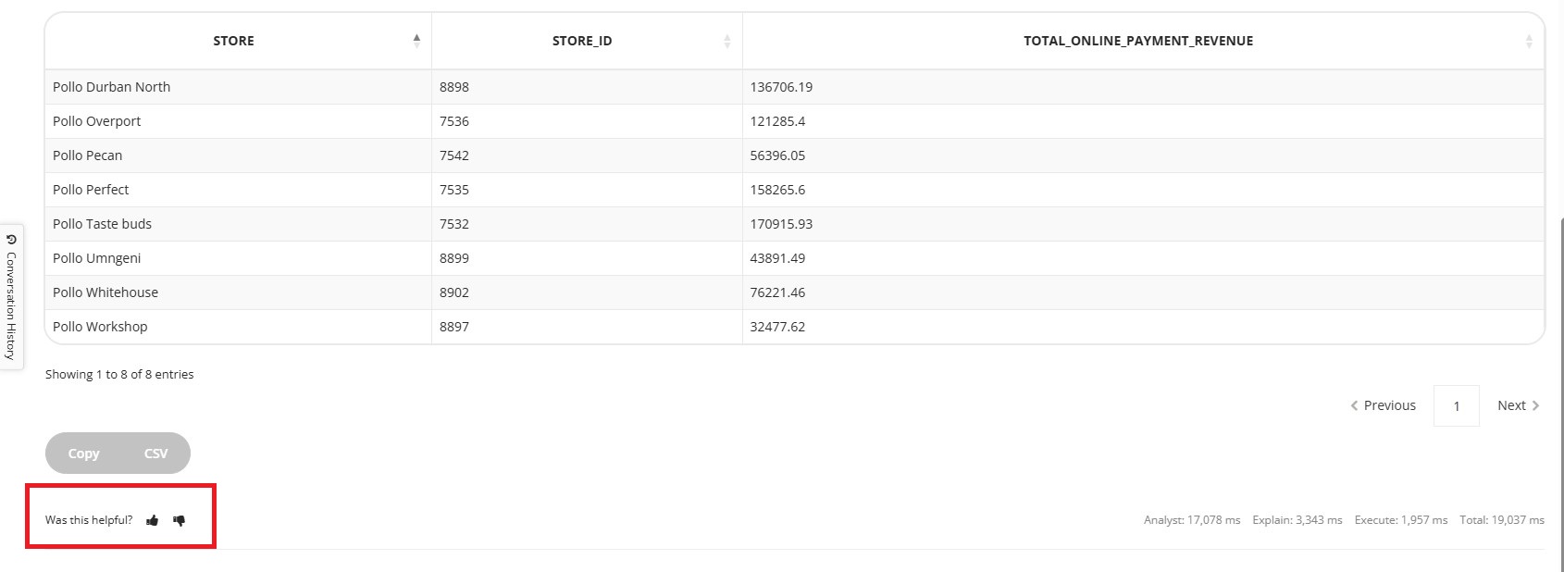Export the table as CSV
This screenshot has width=1564, height=572.
[155, 454]
